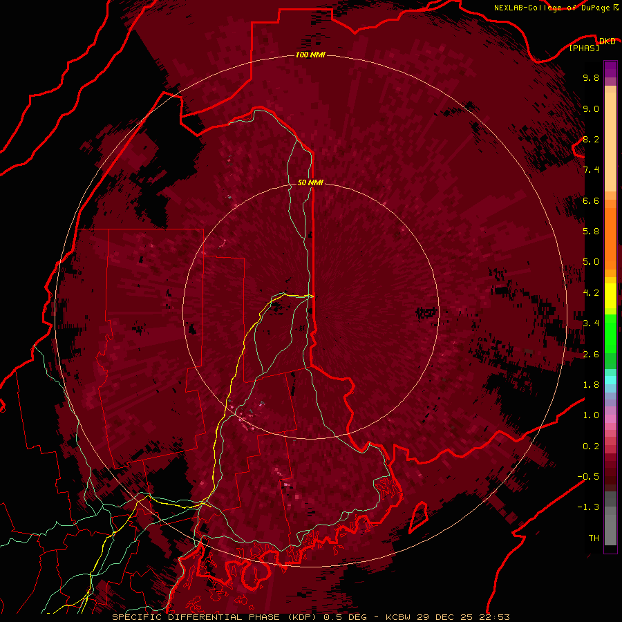Click the -0.5 color scale value
Image resolution: width=622 pixels, height=622 pixels.
(x=588, y=477)
